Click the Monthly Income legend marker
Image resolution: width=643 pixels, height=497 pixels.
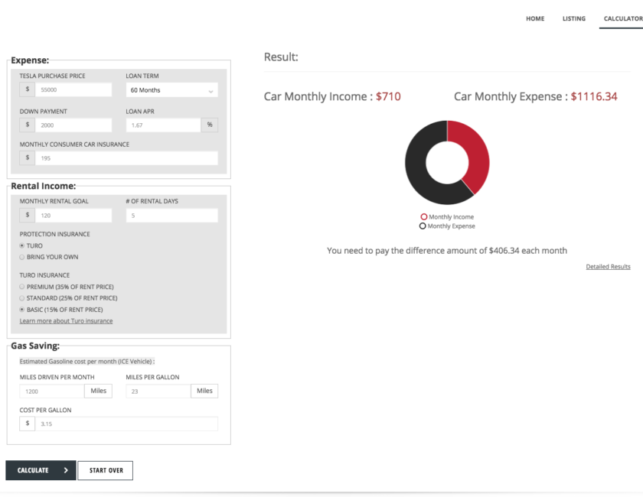(423, 216)
